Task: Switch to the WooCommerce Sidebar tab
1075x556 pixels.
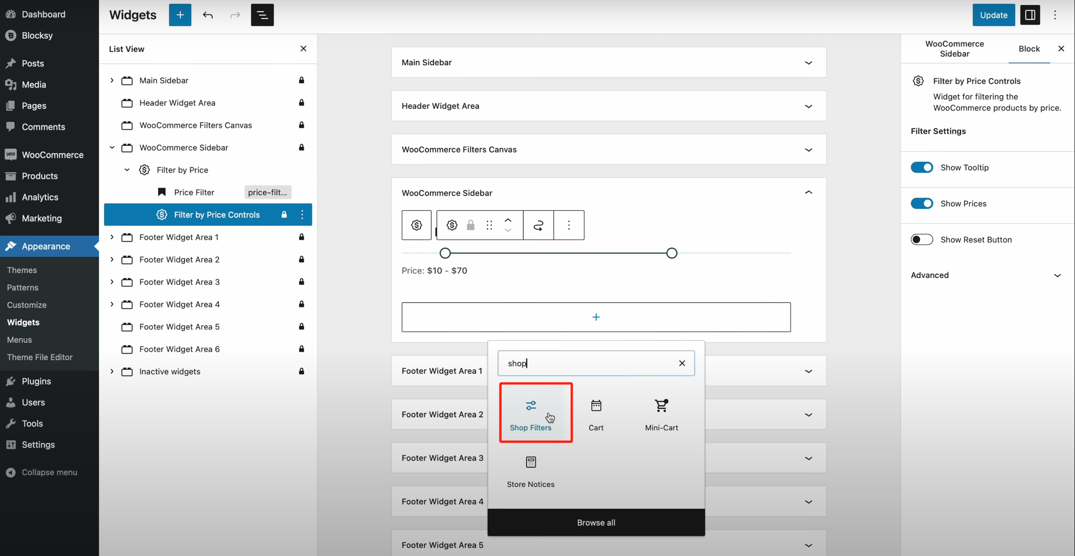Action: coord(954,49)
